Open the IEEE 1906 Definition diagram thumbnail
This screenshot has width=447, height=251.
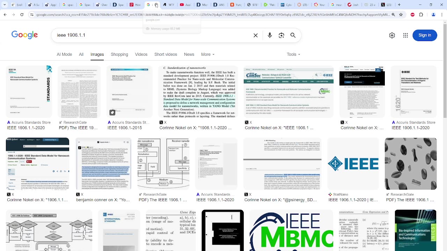49,230
